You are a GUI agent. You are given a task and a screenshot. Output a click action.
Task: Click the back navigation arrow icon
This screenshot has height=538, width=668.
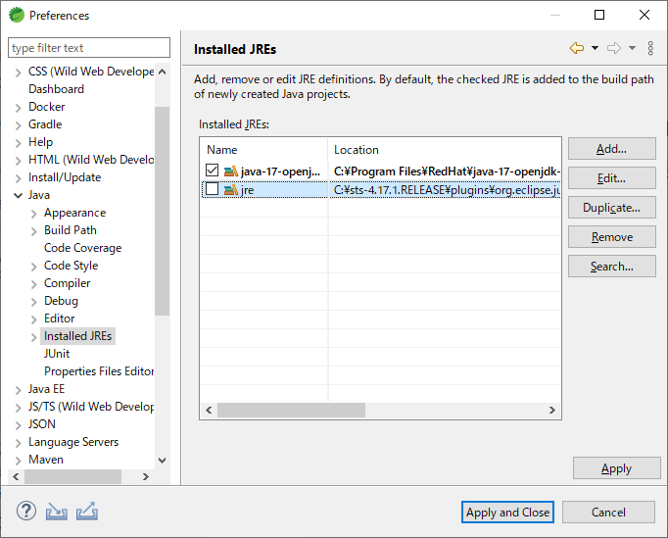[x=577, y=48]
